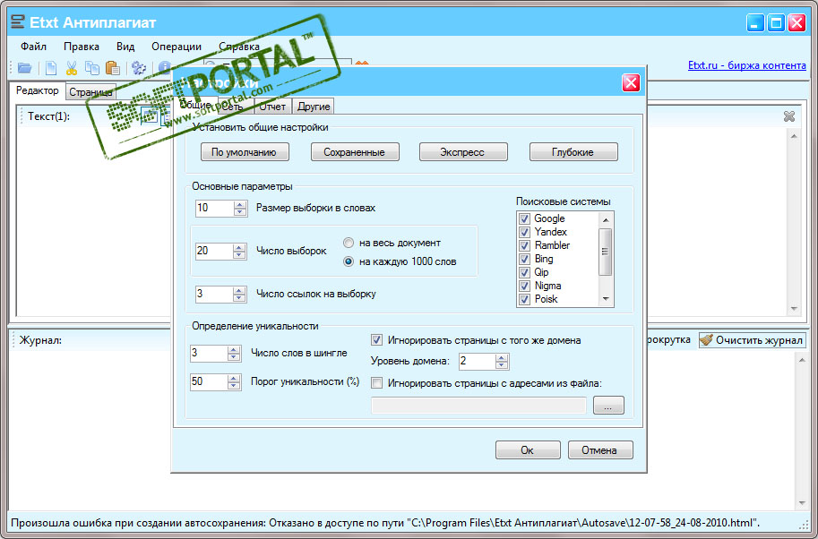Image resolution: width=818 pixels, height=539 pixels.
Task: Increase 'Число выборок' with up arrow
Action: 239,247
